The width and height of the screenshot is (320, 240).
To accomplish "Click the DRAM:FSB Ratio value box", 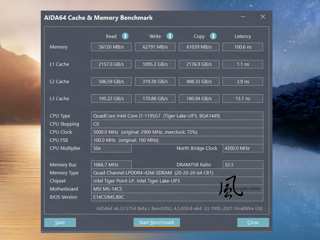I will [243, 165].
